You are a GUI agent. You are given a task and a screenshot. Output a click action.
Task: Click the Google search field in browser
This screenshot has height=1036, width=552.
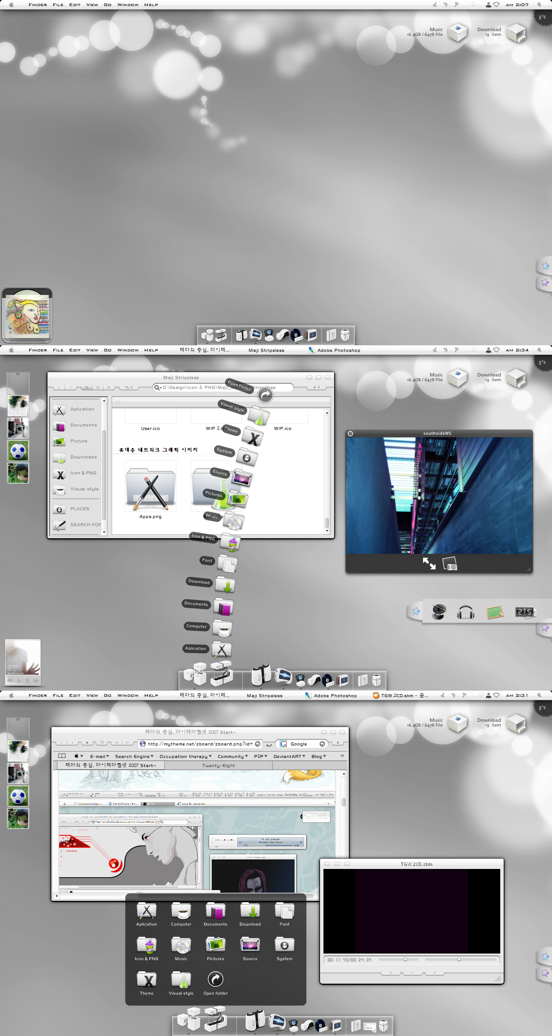(302, 744)
